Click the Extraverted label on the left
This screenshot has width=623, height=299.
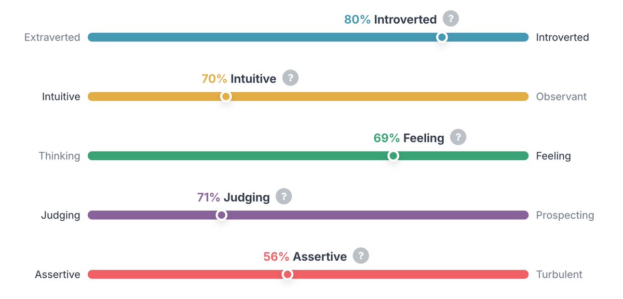[52, 37]
